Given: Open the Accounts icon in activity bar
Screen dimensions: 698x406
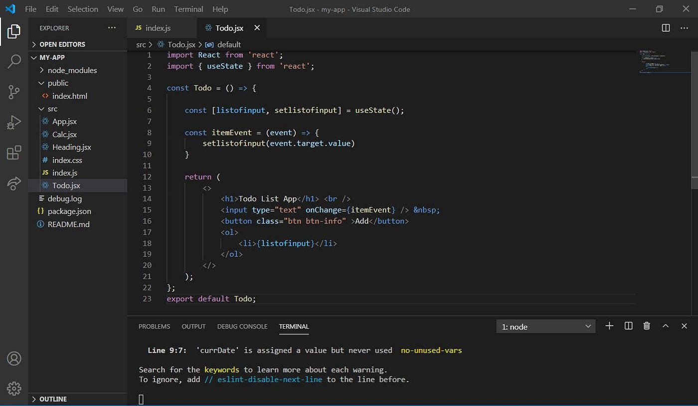Looking at the screenshot, I should coord(13,358).
